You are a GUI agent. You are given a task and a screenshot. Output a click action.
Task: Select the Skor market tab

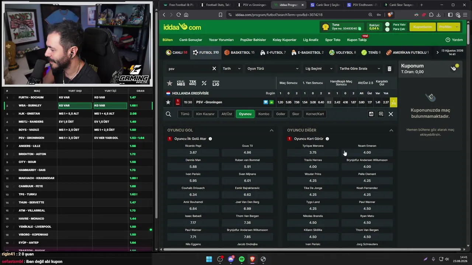(x=296, y=114)
